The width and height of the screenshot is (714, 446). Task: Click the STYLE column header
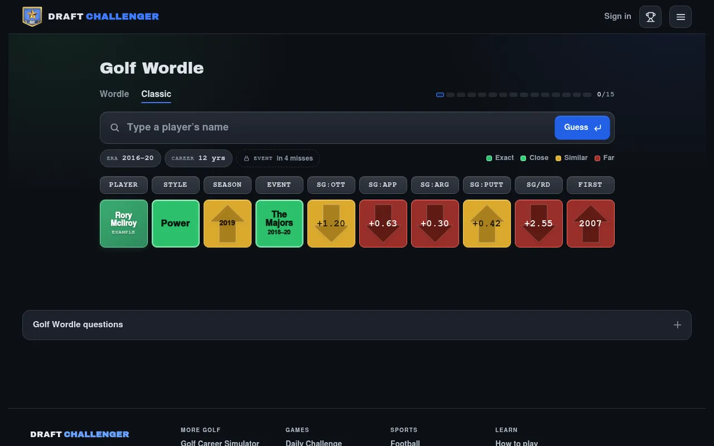point(176,185)
